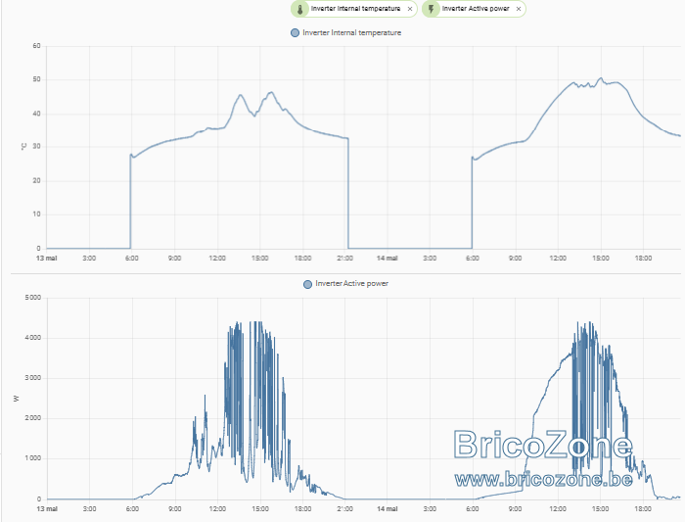Click temperature peak near 50 on 14 mai
The height and width of the screenshot is (522, 685).
(x=601, y=78)
